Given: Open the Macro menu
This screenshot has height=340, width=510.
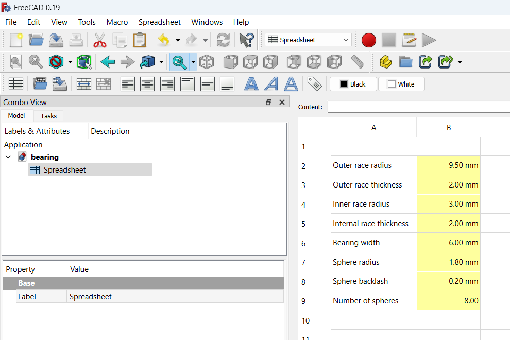Looking at the screenshot, I should pos(117,22).
